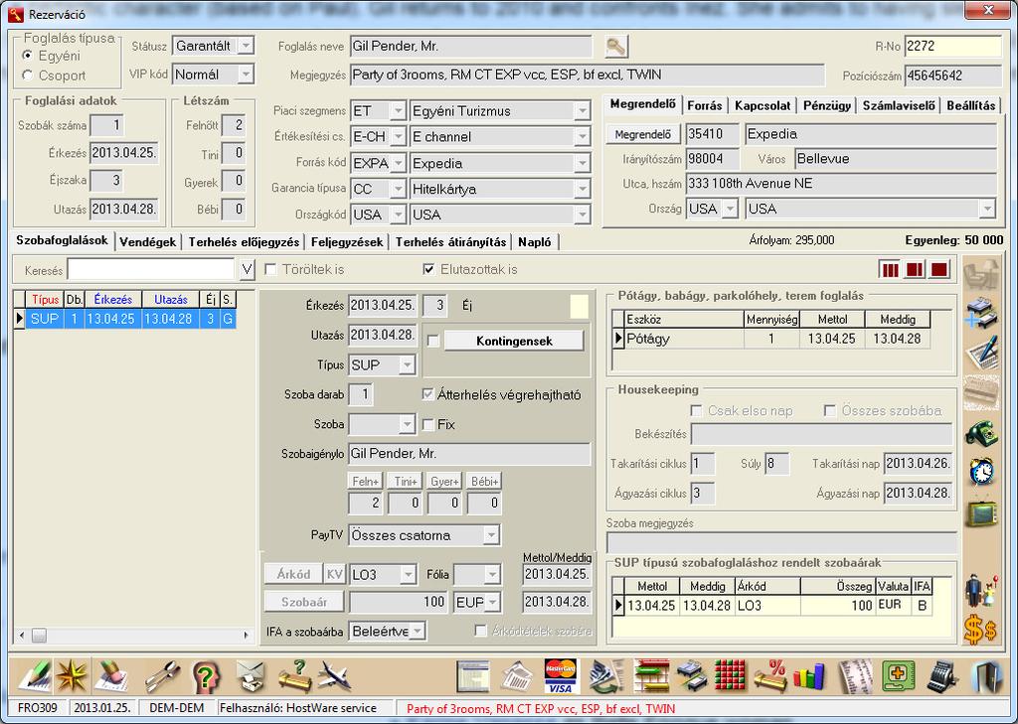Click the eraser delete icon
Viewport: 1018px width, 724px height.
[x=110, y=676]
